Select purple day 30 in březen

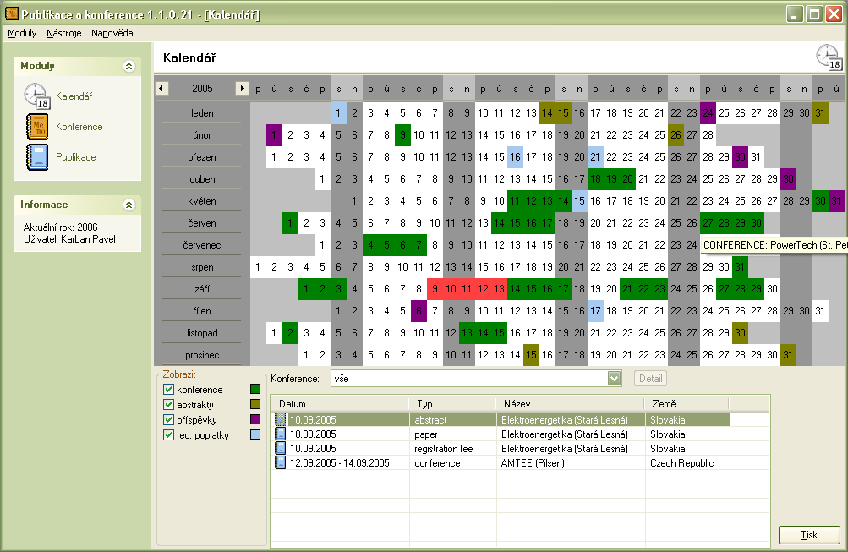[740, 156]
